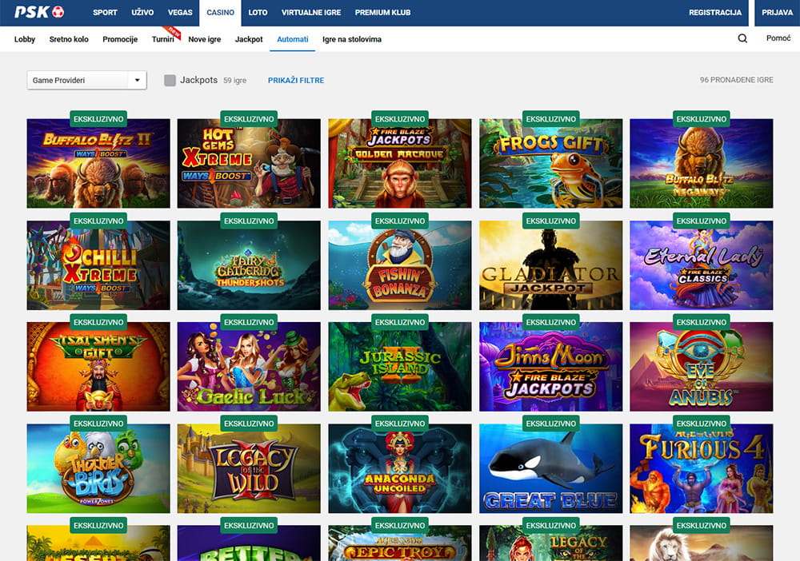This screenshot has width=800, height=561.
Task: Open the search magnifier icon
Action: coord(742,38)
